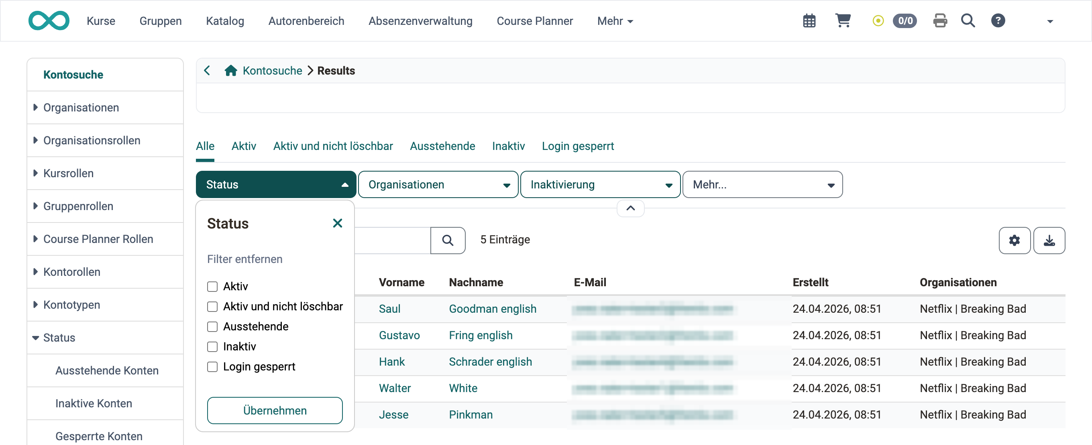Screen dimensions: 1092x445
Task: Open search via magnifier in top bar
Action: click(x=968, y=21)
